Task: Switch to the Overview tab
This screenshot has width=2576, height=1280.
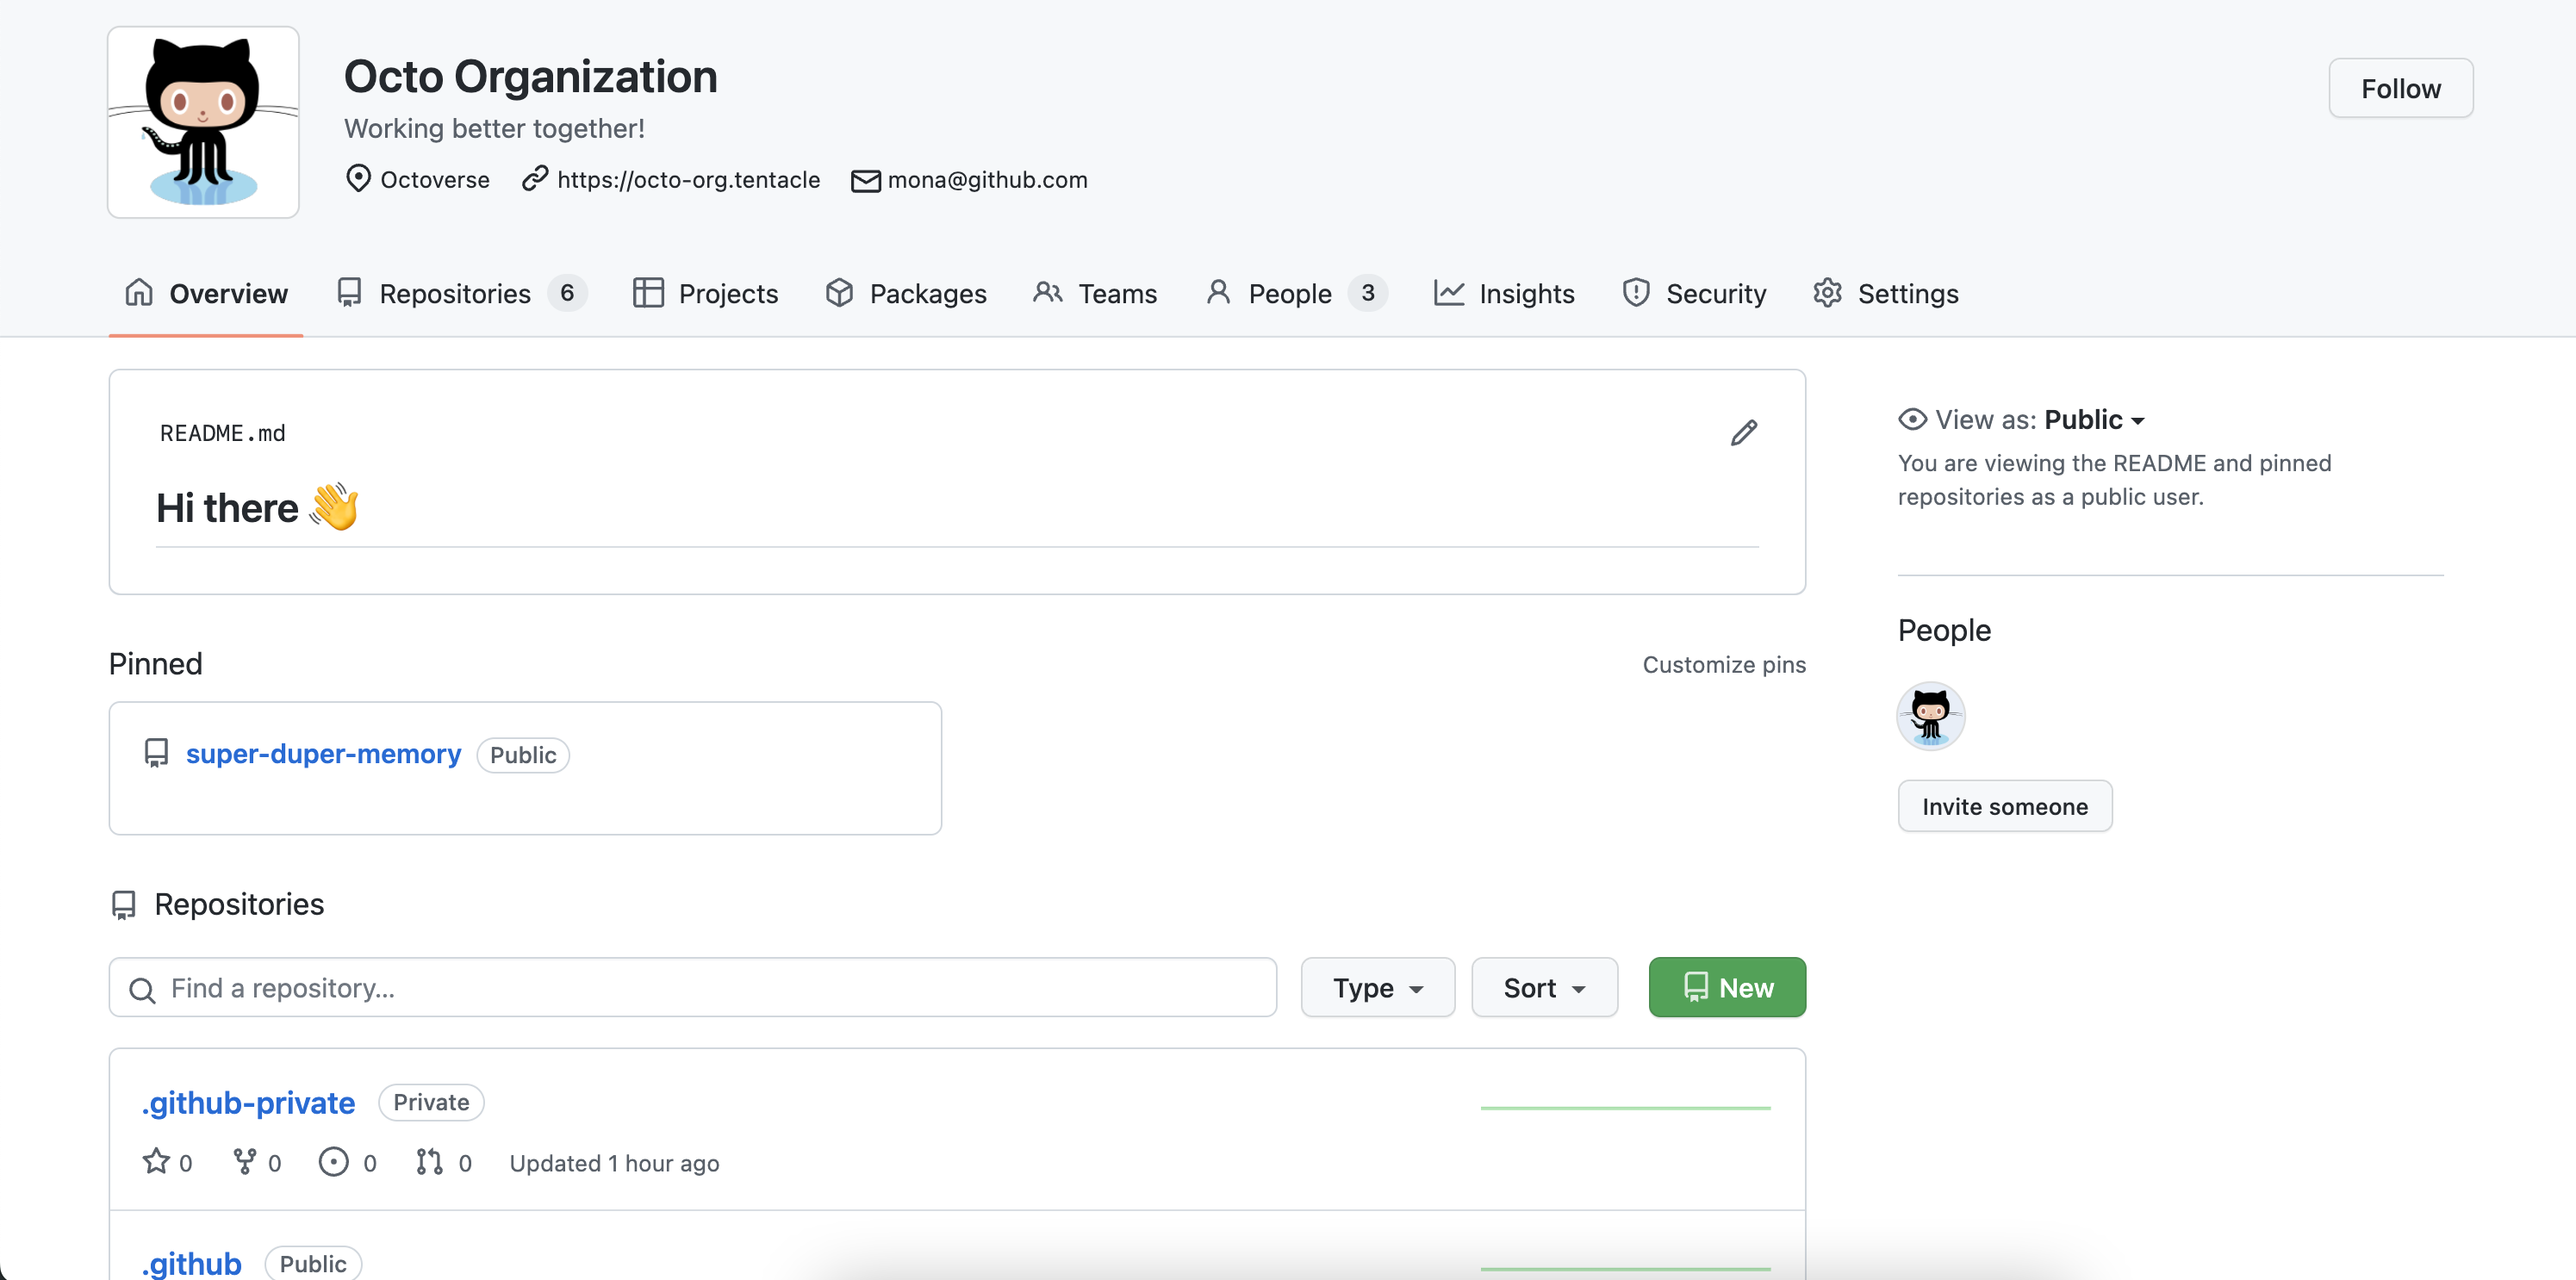Action: point(206,293)
